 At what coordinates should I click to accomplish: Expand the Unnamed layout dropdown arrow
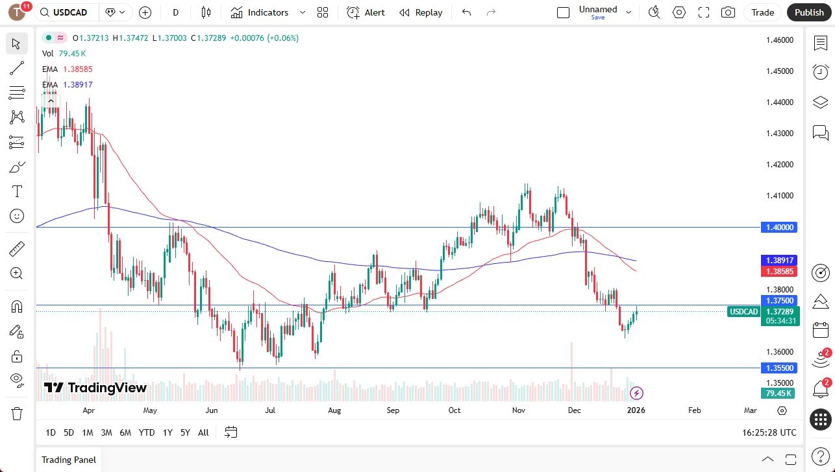point(628,12)
